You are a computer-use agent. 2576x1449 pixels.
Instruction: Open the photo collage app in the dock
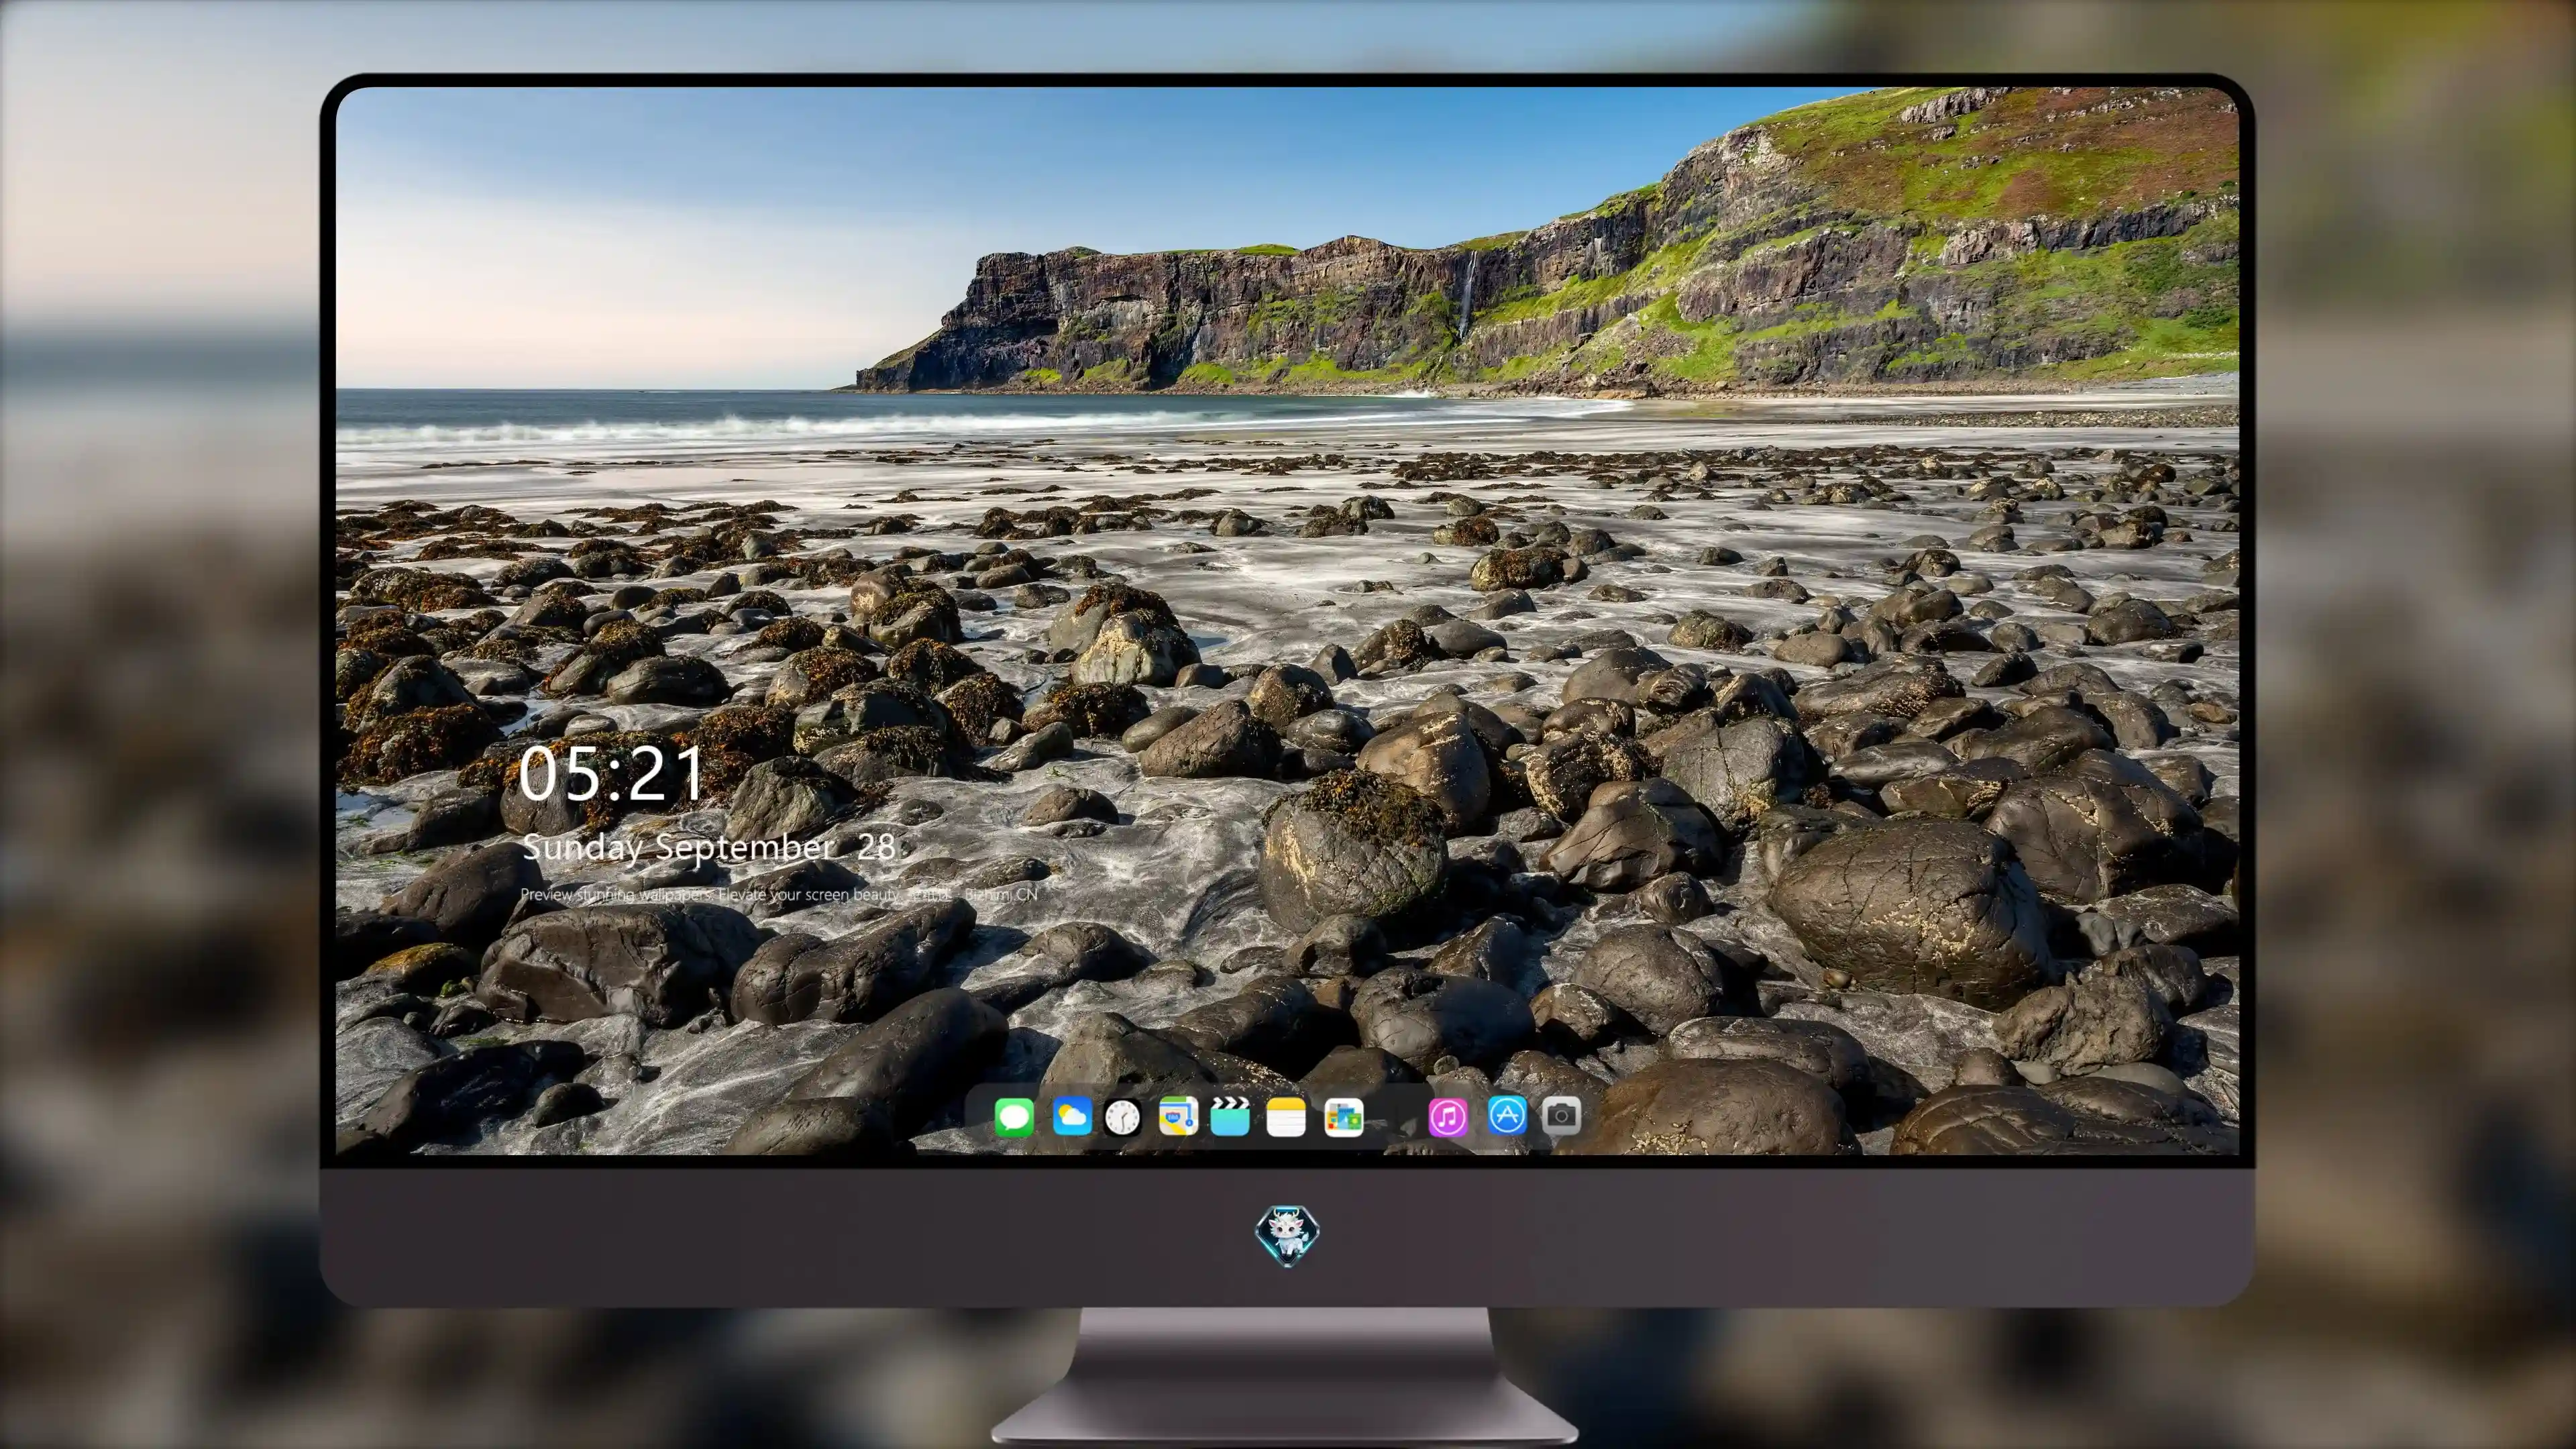point(1343,1117)
